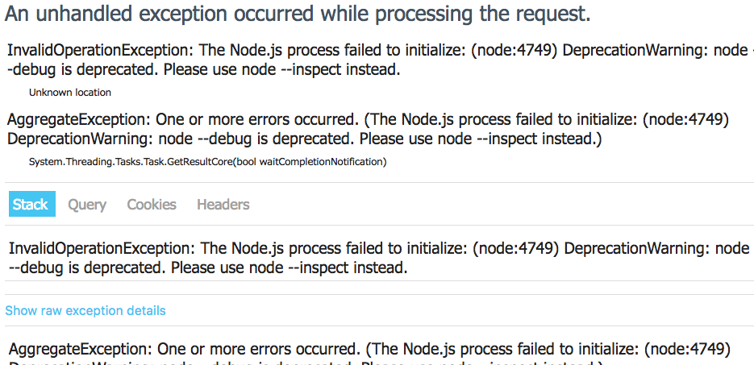
Task: Open the Query tab
Action: 87,205
